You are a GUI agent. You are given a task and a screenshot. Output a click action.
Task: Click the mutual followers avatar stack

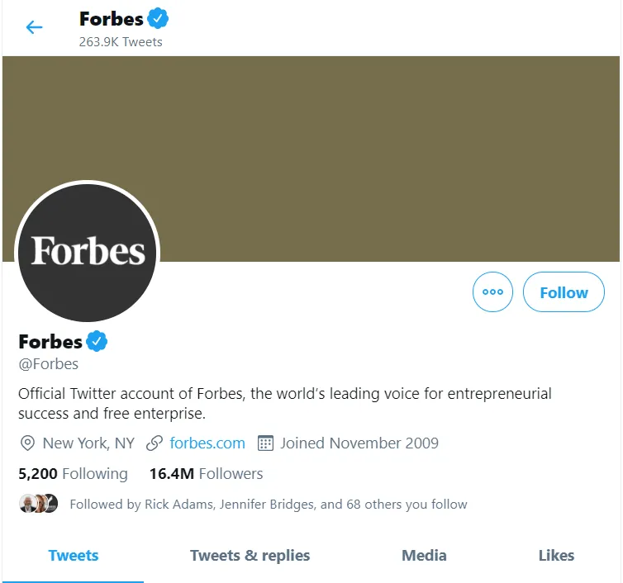39,504
